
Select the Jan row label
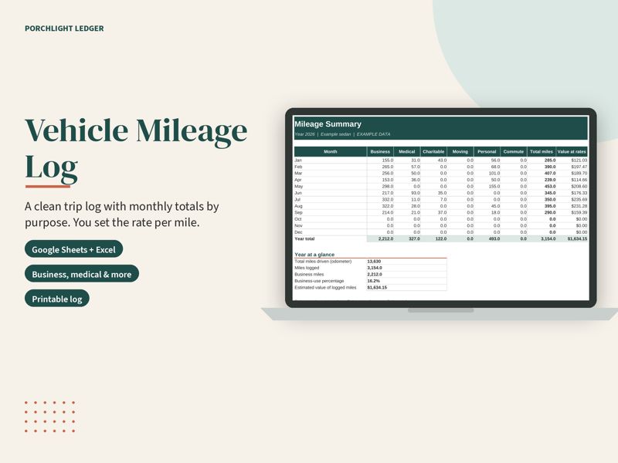298,161
